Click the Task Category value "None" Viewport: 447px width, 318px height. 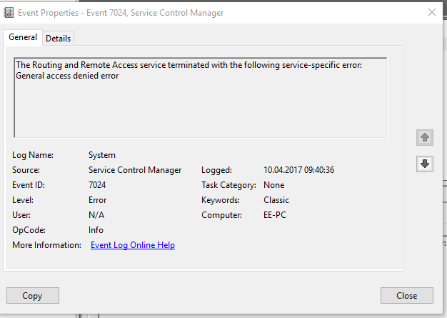[x=274, y=185]
